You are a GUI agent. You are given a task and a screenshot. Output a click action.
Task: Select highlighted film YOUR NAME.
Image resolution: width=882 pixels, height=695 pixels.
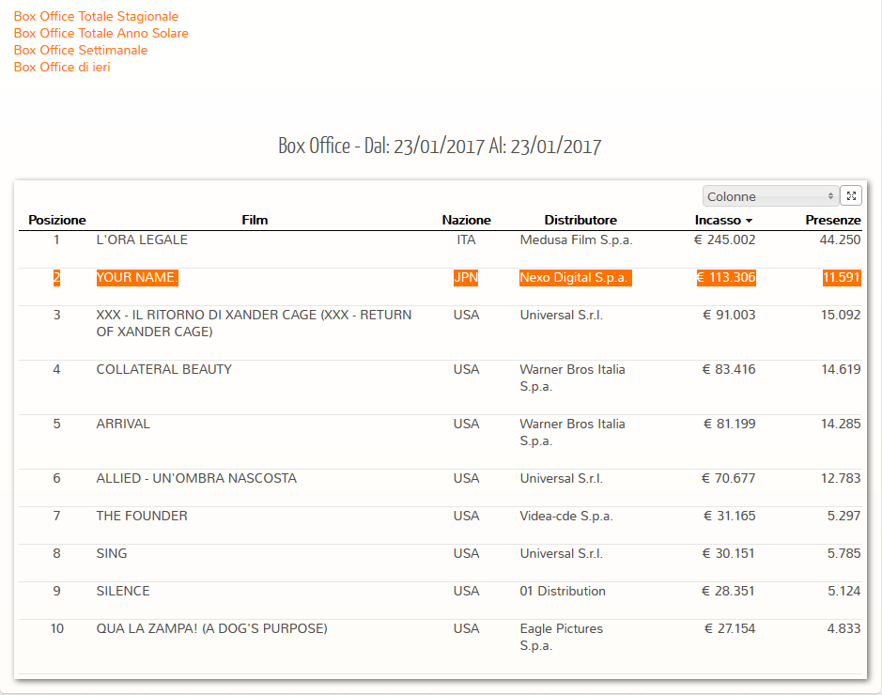pyautogui.click(x=137, y=277)
